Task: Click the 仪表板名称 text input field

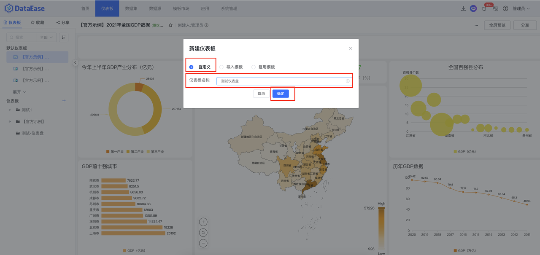Action: [284, 80]
